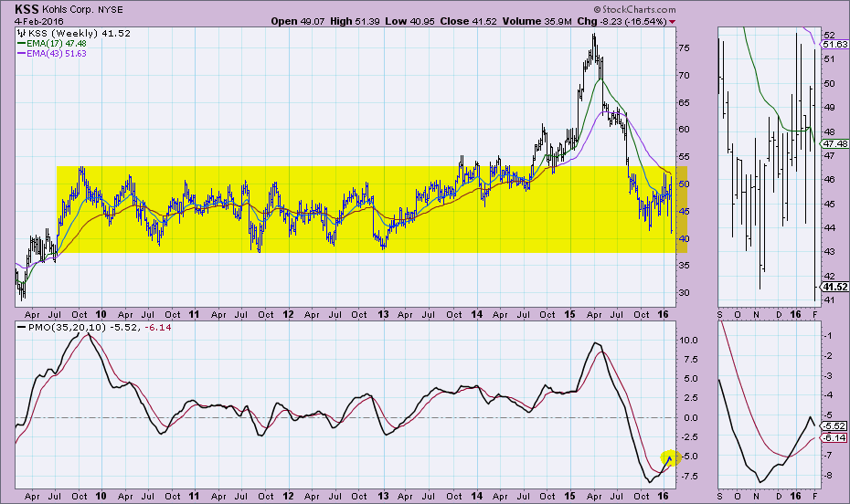Click the boxed 41.52 price tag in zoom panel
Viewport: 850px width, 504px height.
(834, 287)
